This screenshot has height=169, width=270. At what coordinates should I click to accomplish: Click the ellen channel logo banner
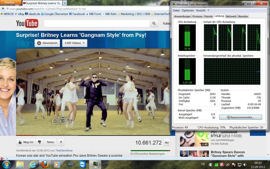[25, 43]
